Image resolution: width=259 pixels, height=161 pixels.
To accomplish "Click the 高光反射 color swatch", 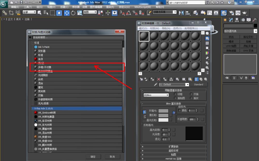I will tap(163, 120).
